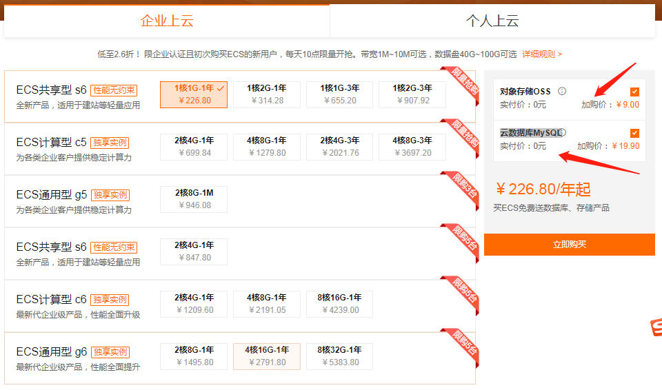
Task: Uncheck the 对象存储OSS add-on checkbox
Action: pyautogui.click(x=634, y=92)
